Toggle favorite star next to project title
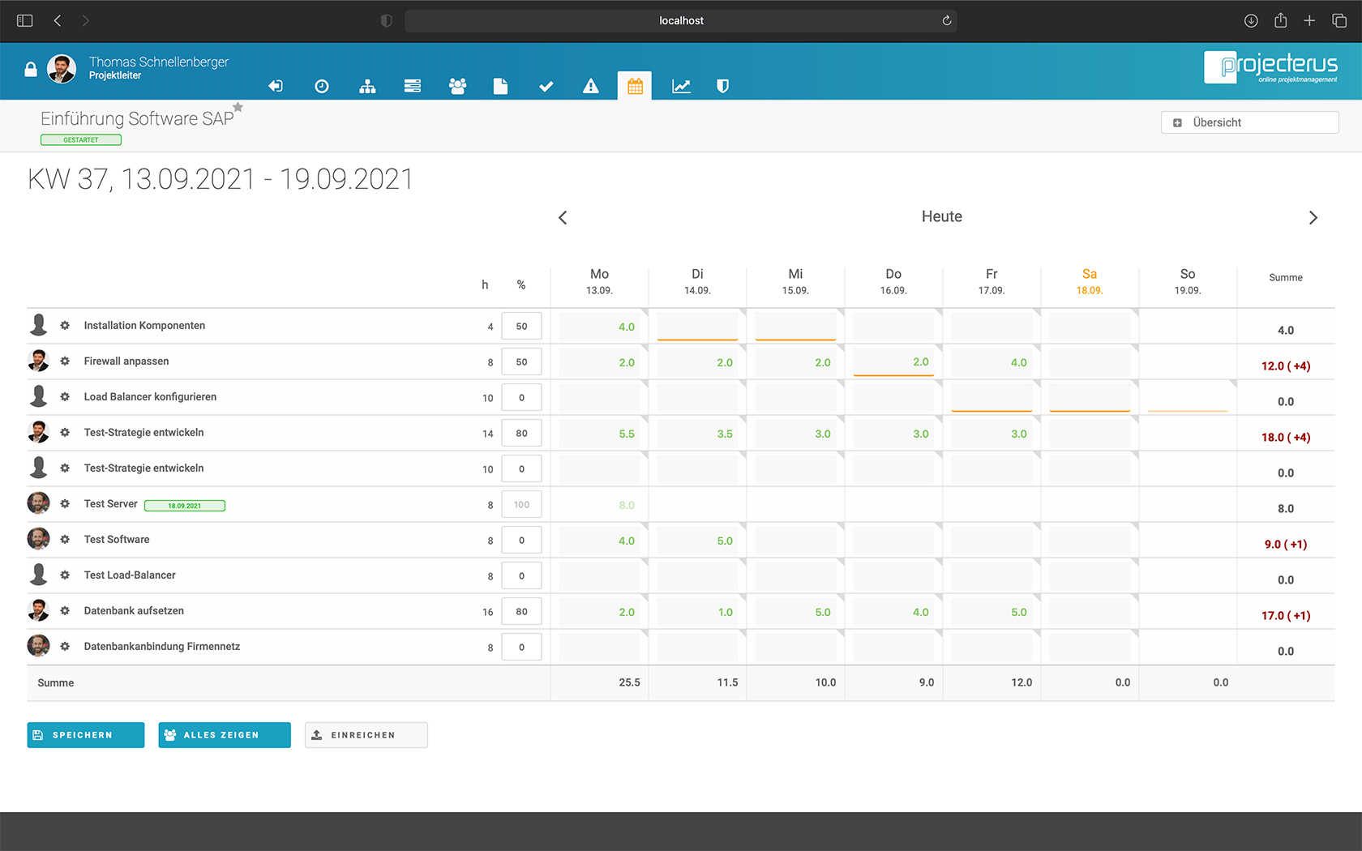Image resolution: width=1362 pixels, height=851 pixels. click(238, 107)
